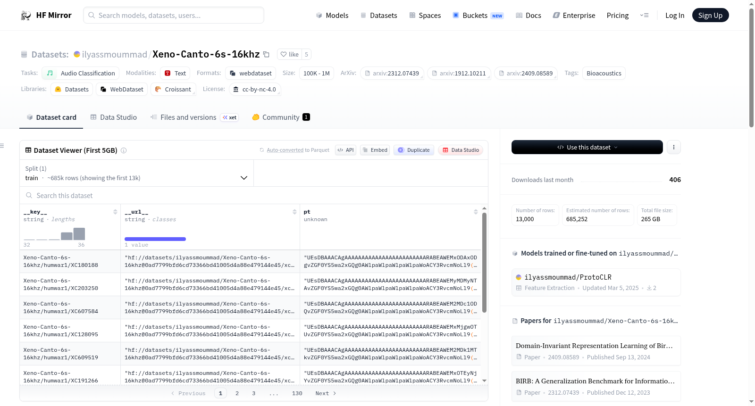This screenshot has width=755, height=406.
Task: Select the cc-by-nc-4.0 license tag
Action: coord(255,89)
